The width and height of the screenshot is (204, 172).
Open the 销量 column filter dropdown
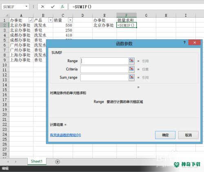(70, 20)
